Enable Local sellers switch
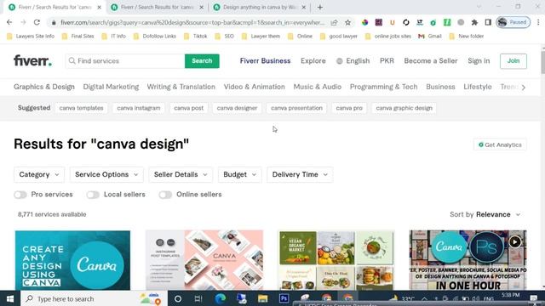Viewport: 545px width, 306px height. coord(93,195)
